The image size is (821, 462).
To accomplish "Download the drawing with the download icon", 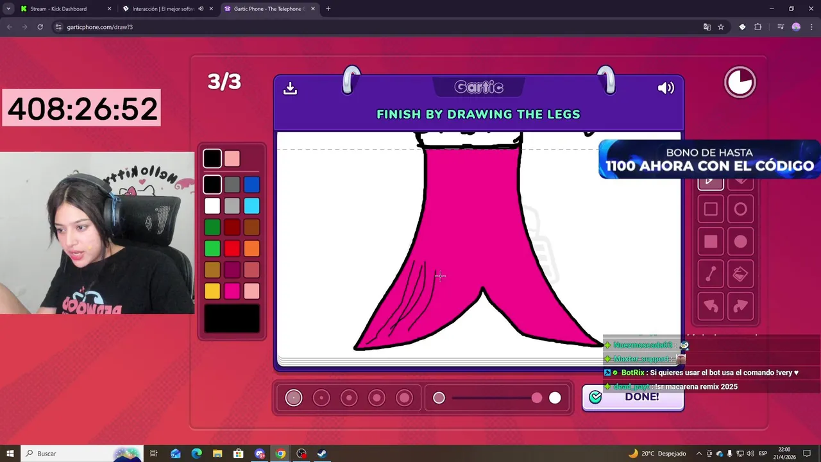I will tap(290, 89).
